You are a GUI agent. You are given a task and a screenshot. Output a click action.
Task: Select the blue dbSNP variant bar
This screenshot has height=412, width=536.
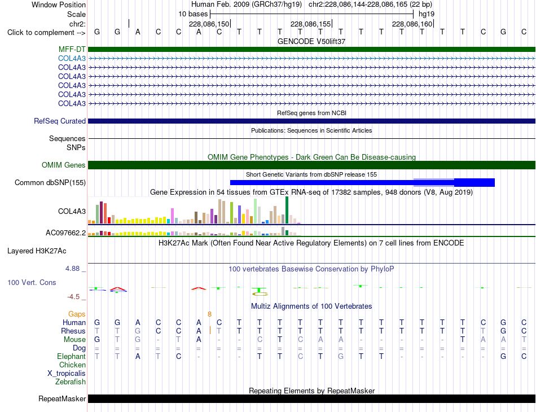pyautogui.click(x=362, y=183)
